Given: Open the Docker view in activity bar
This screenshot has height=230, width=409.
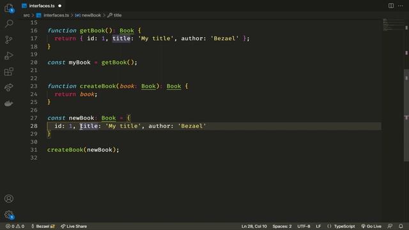Looking at the screenshot, I should (x=9, y=103).
